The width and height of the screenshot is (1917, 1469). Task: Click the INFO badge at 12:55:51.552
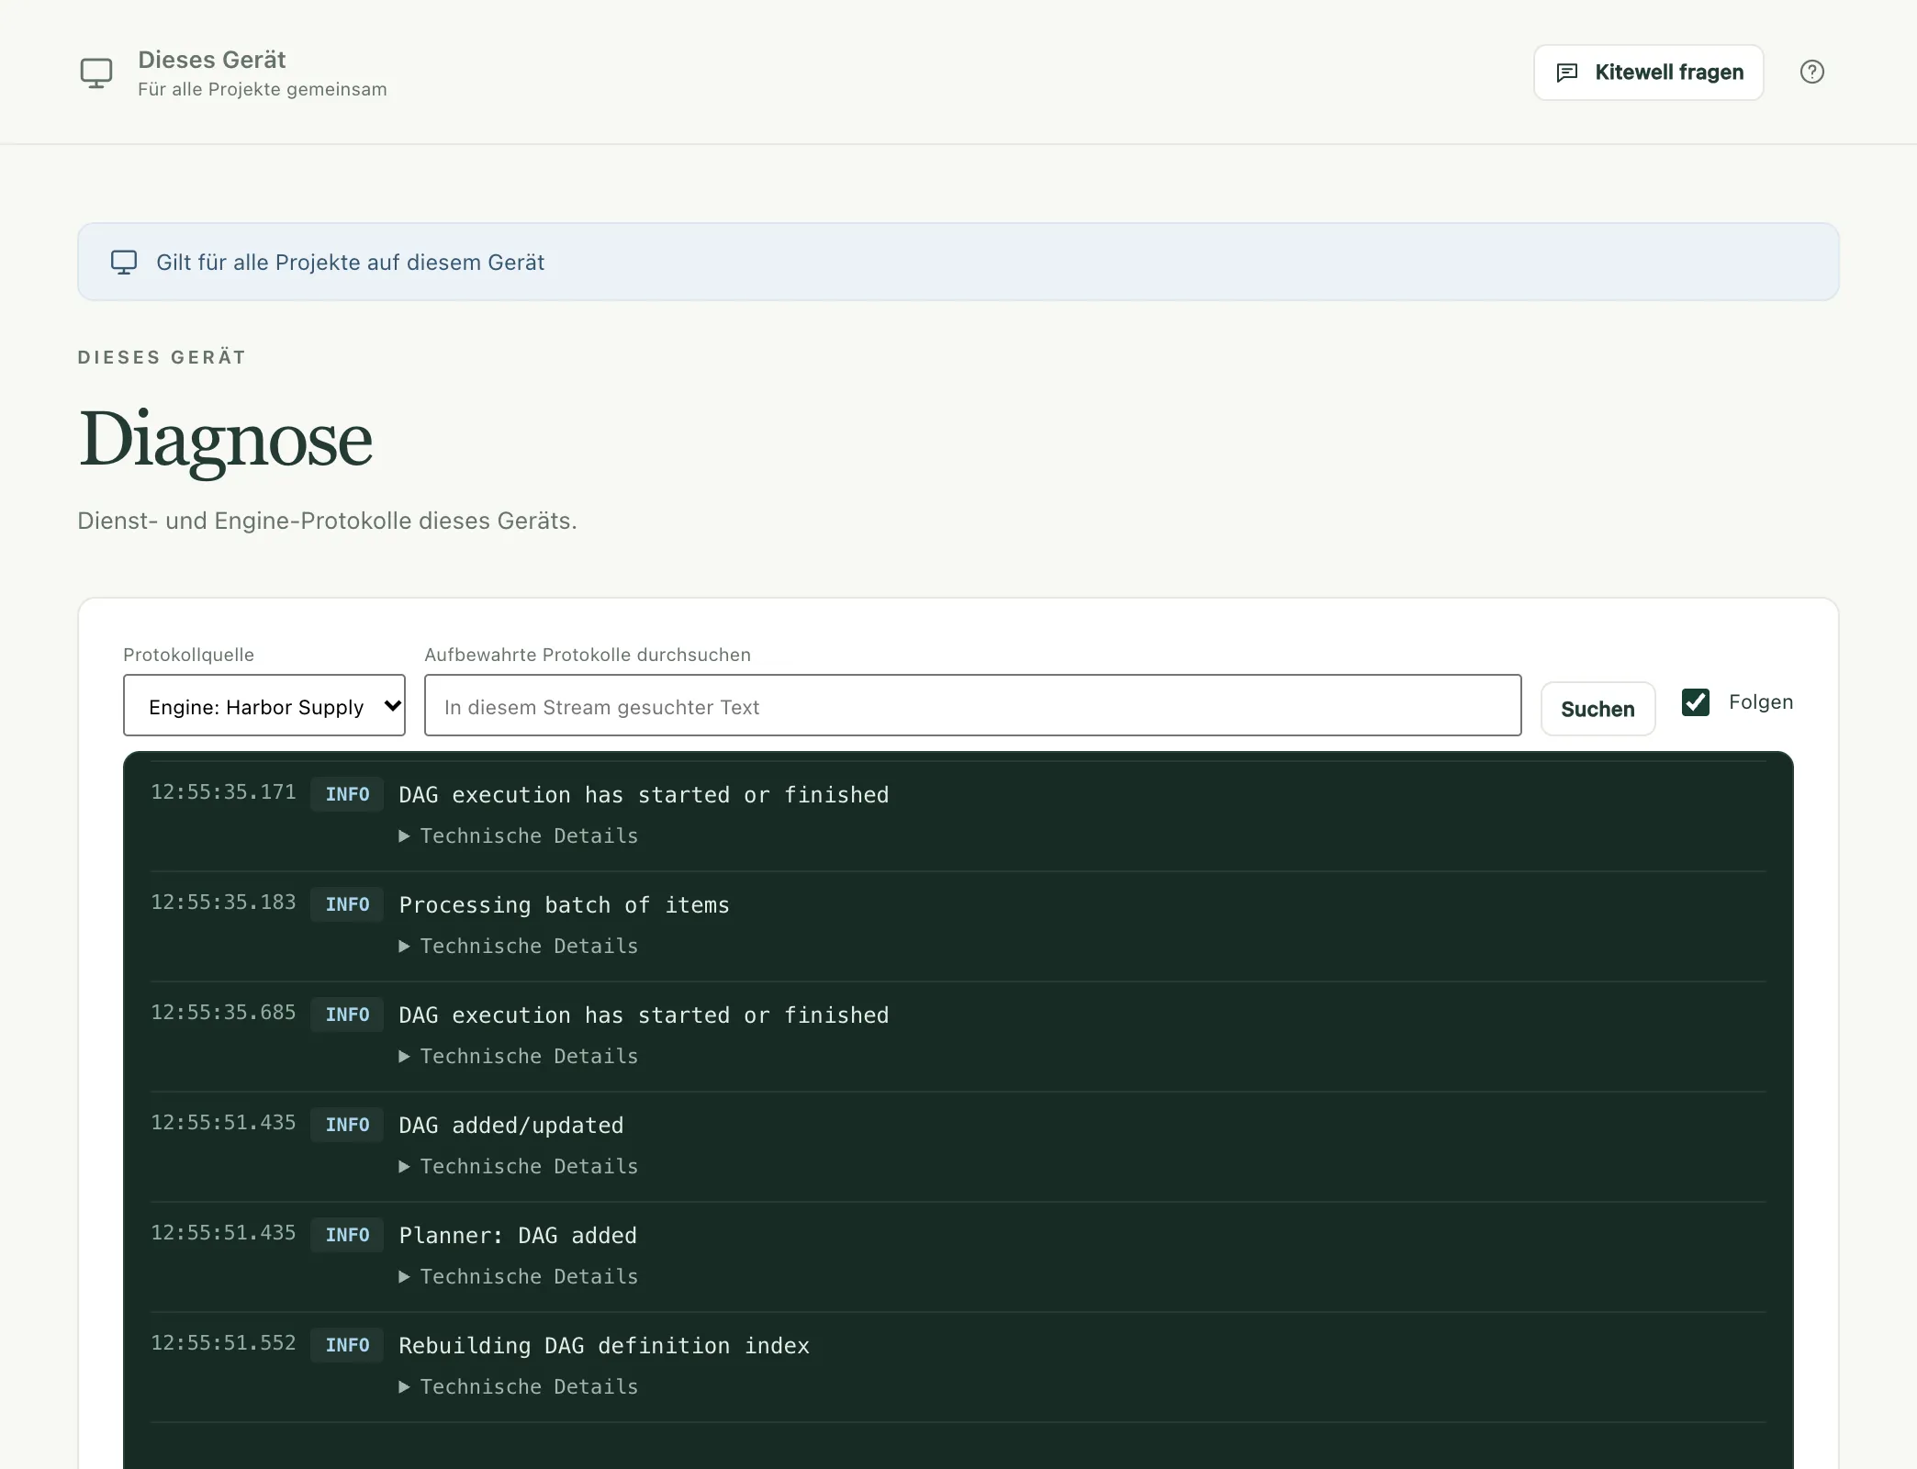coord(347,1345)
